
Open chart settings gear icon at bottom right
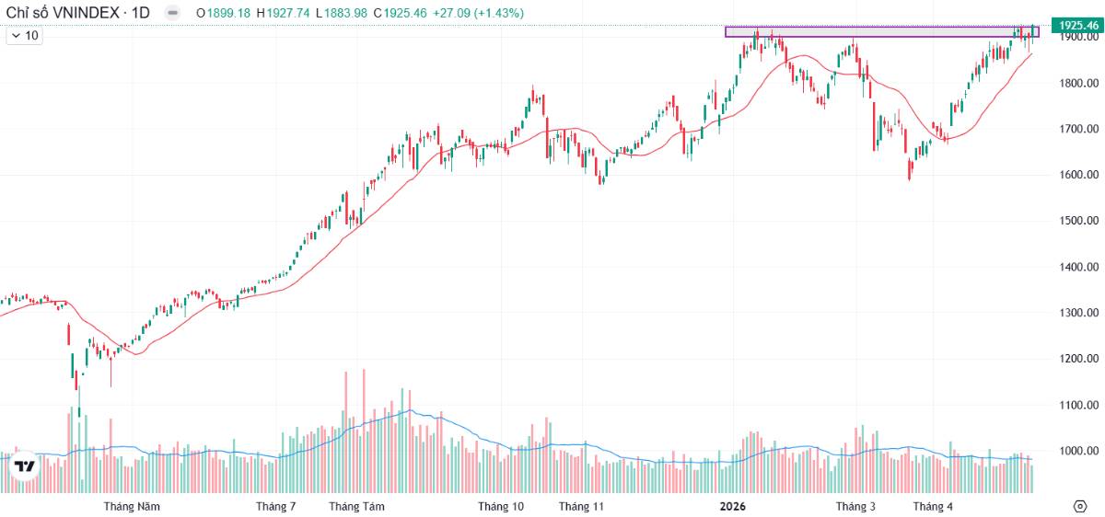[1080, 506]
